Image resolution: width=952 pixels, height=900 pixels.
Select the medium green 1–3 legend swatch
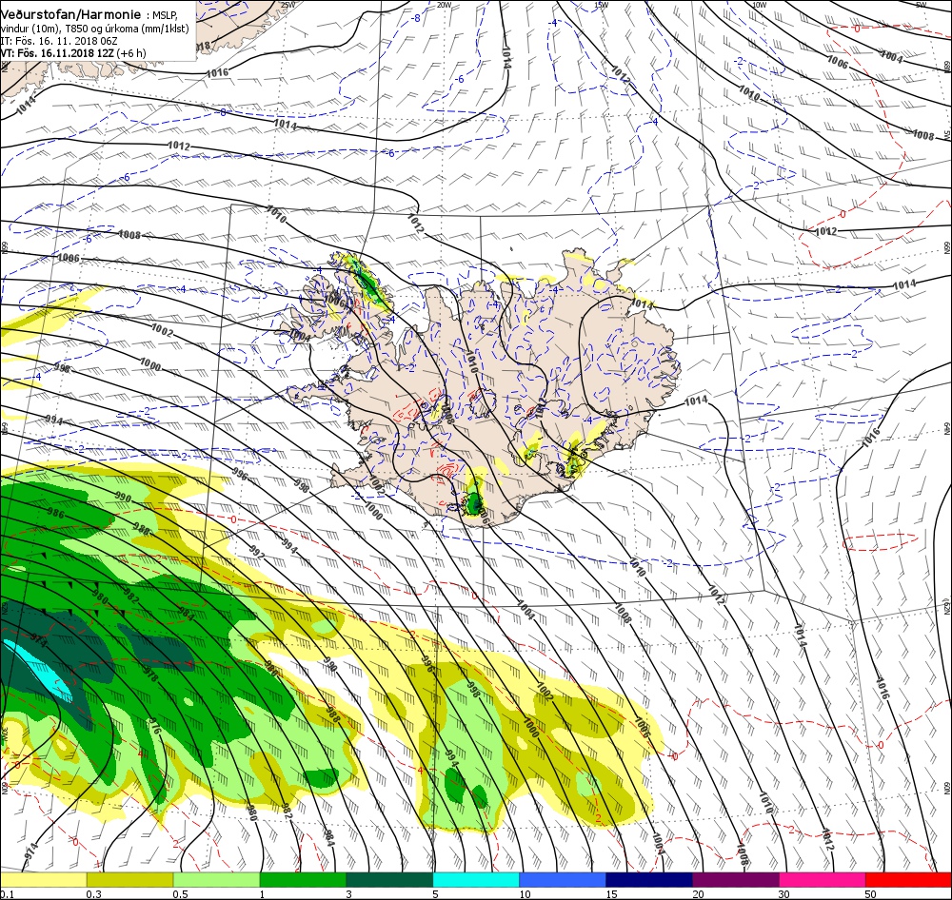point(303,879)
